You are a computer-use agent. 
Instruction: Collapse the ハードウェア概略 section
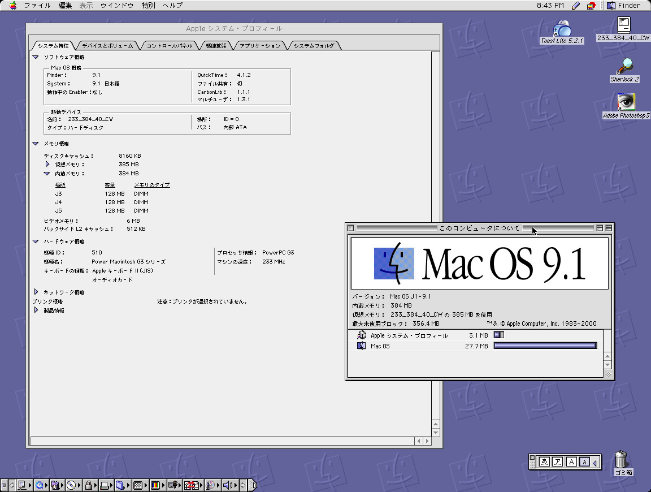(x=36, y=241)
